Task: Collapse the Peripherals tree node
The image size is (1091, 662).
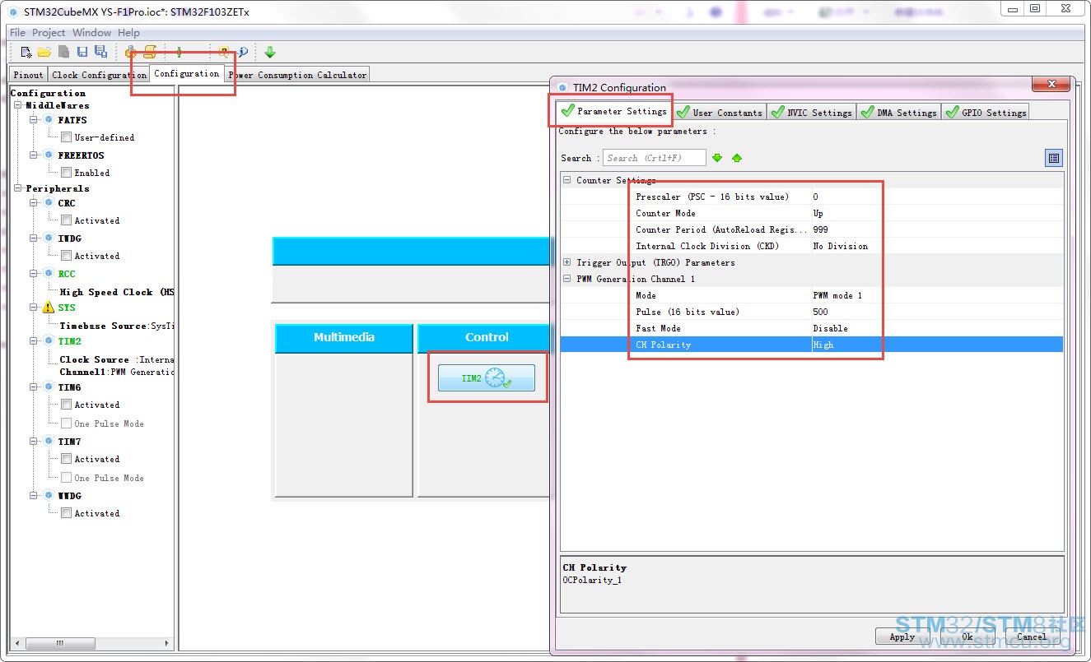Action: 19,188
